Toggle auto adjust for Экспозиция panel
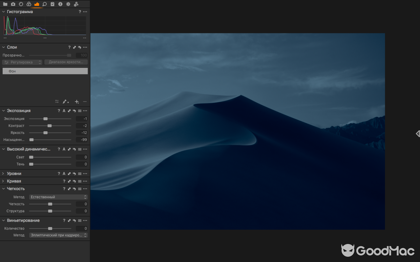This screenshot has width=420, height=262. 64,111
